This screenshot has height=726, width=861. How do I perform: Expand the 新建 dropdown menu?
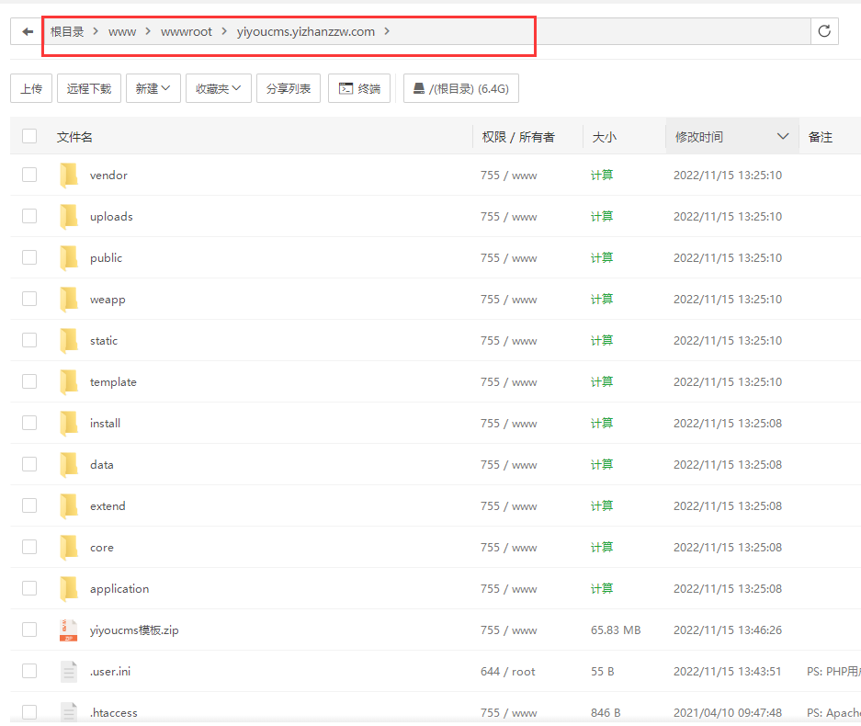[x=153, y=88]
